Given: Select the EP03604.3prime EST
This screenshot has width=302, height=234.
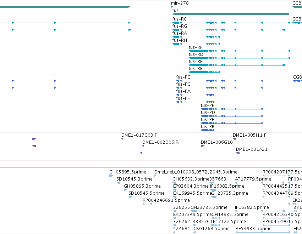Looking at the screenshot, I should [175, 190].
